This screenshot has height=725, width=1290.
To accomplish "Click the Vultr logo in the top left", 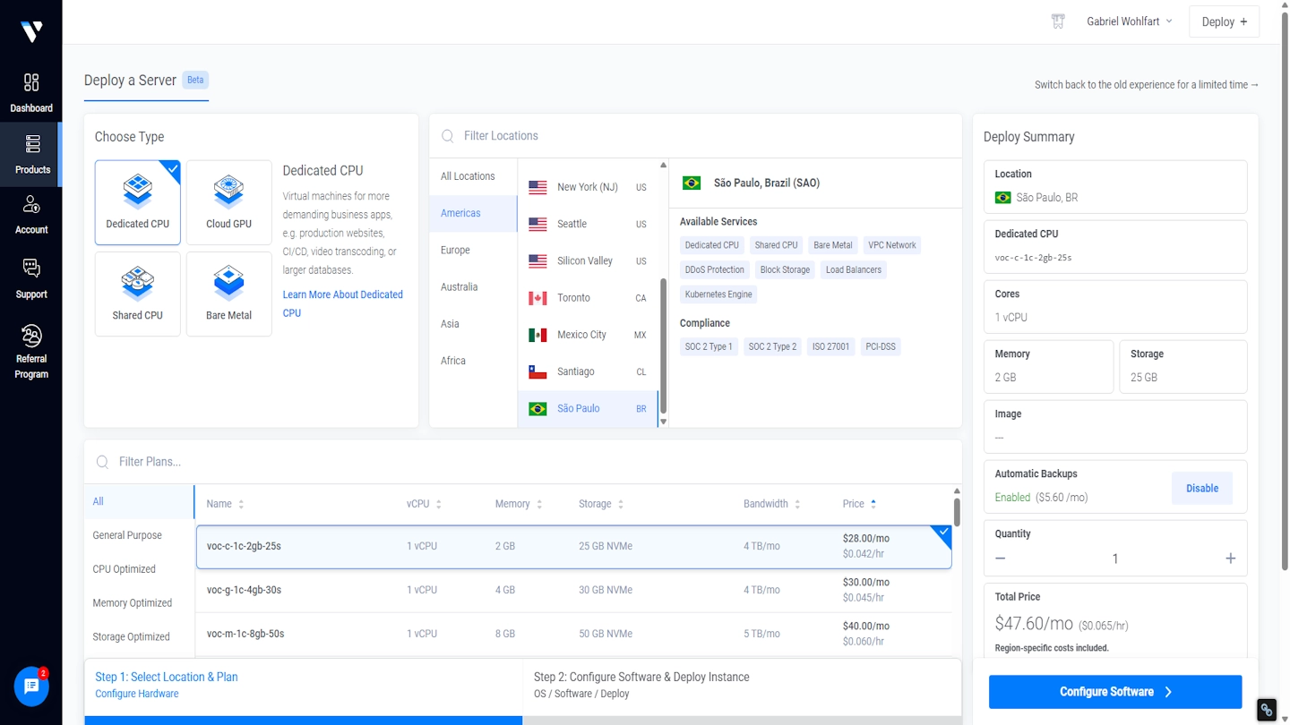I will click(31, 31).
